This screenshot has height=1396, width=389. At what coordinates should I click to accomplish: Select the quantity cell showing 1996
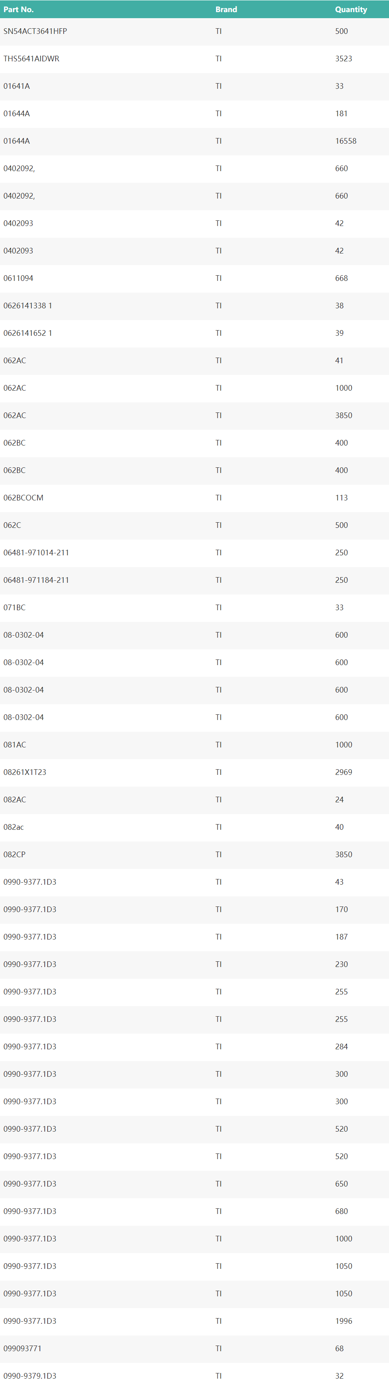[343, 1321]
